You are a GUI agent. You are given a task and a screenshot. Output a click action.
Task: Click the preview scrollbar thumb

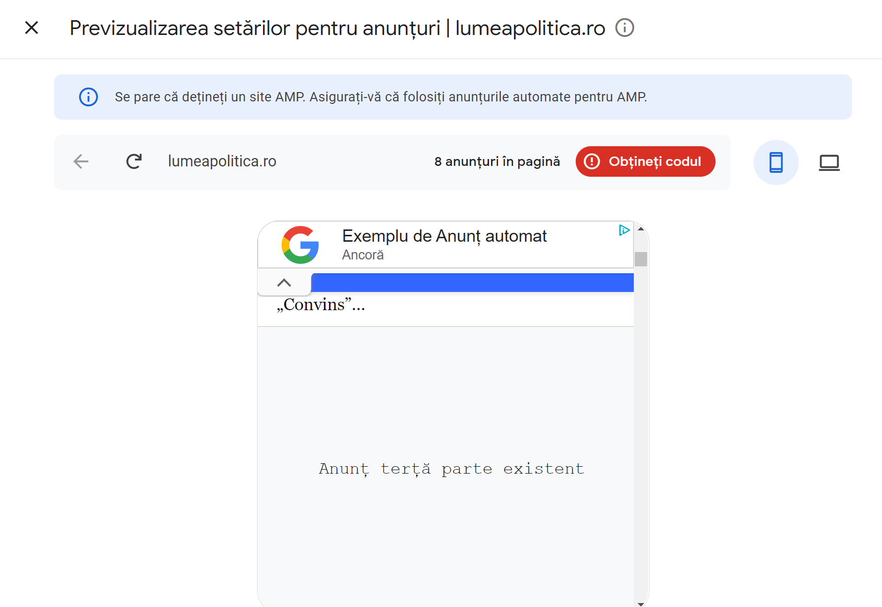pos(641,259)
